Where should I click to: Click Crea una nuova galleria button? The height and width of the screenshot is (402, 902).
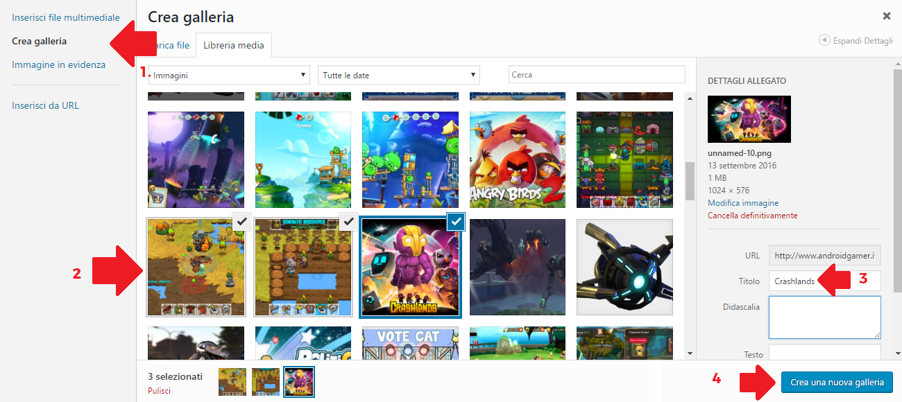pyautogui.click(x=837, y=382)
